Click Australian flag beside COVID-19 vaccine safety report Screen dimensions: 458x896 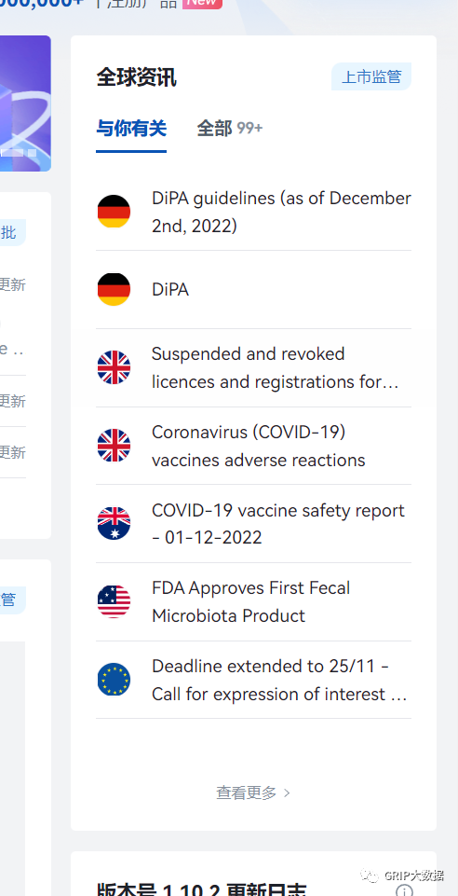[114, 523]
